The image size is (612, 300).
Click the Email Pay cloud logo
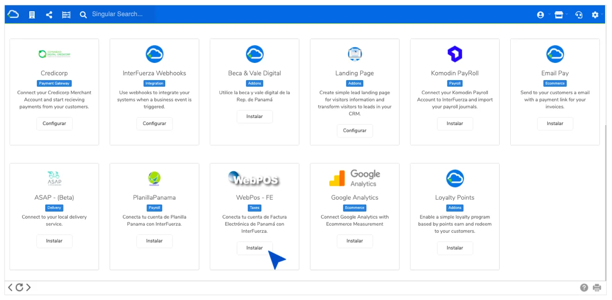pyautogui.click(x=555, y=54)
